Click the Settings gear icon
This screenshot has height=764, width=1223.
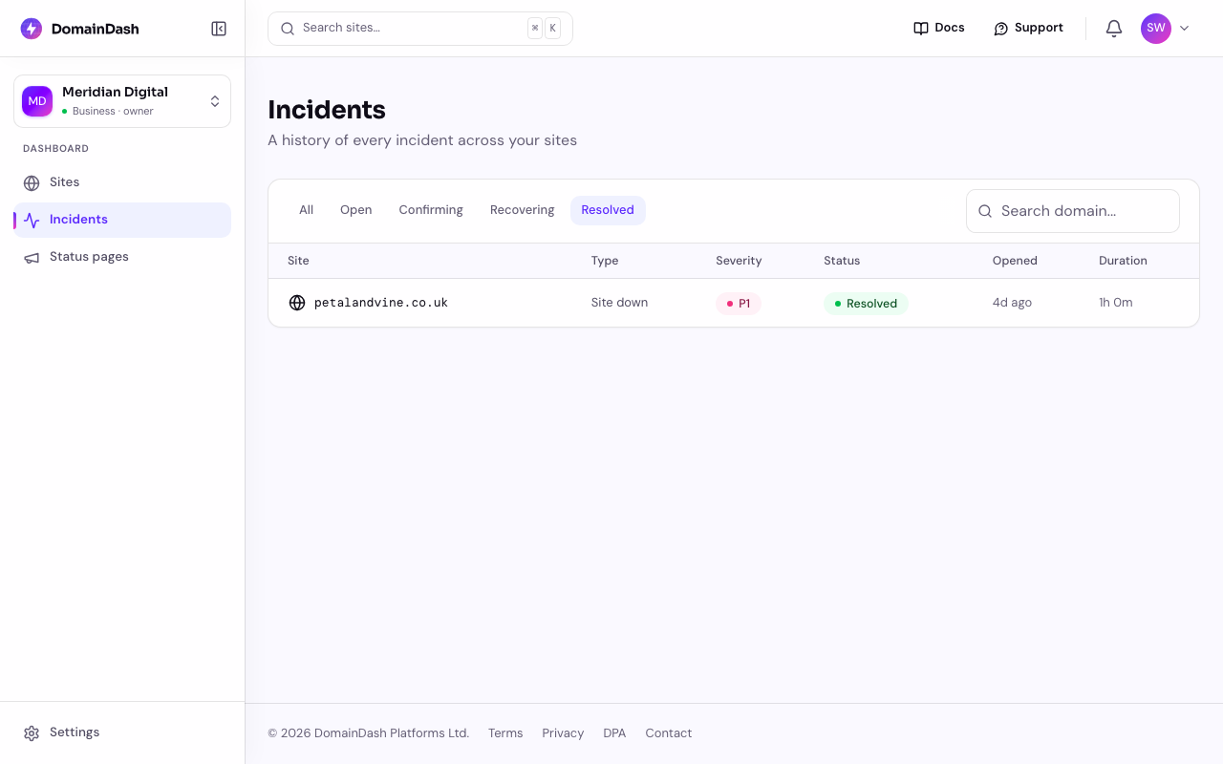point(32,732)
